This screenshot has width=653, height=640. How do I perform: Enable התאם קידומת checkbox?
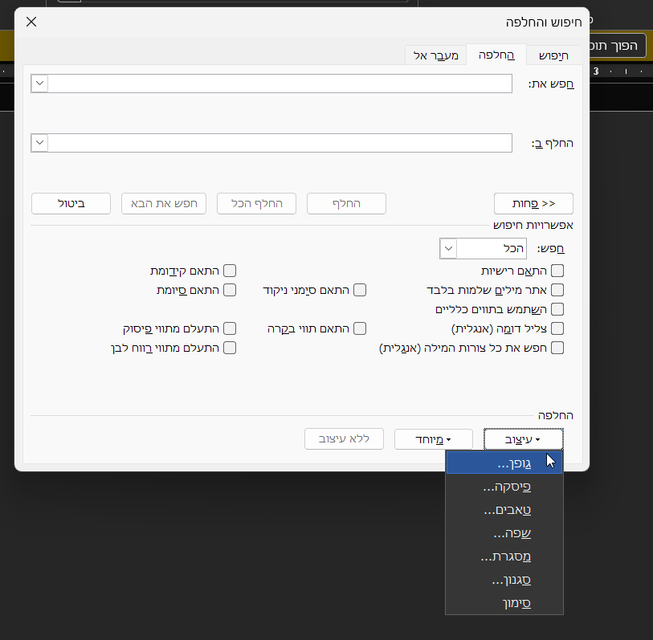(x=230, y=271)
